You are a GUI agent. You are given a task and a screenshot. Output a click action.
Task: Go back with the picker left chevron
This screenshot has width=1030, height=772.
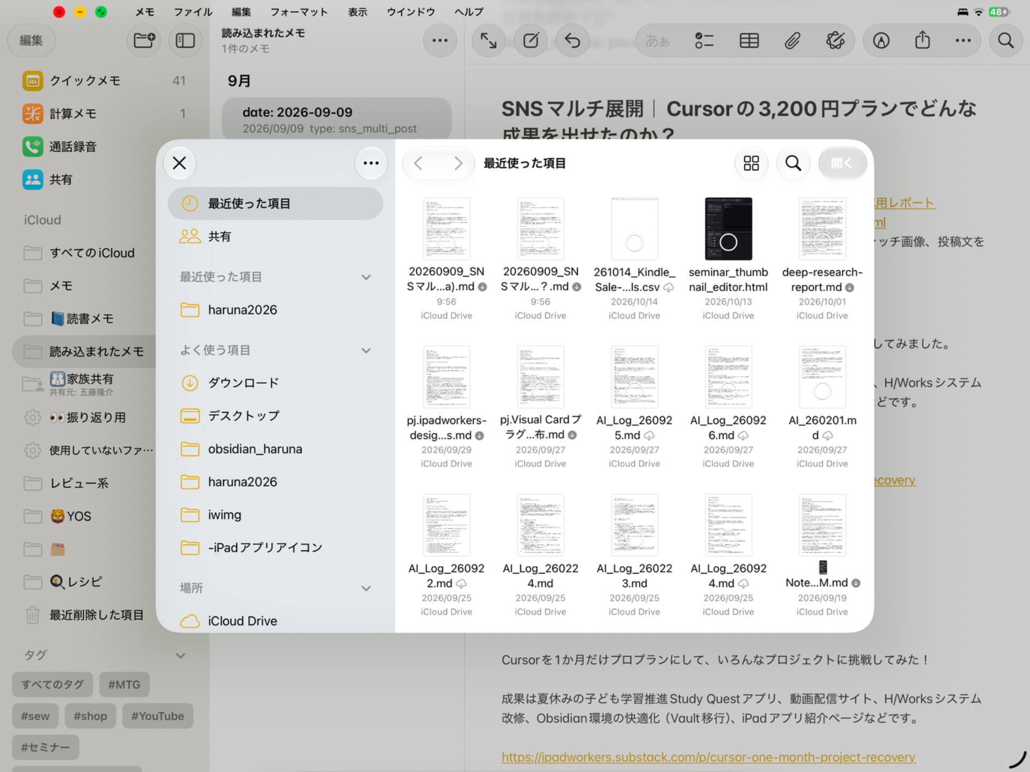(418, 163)
